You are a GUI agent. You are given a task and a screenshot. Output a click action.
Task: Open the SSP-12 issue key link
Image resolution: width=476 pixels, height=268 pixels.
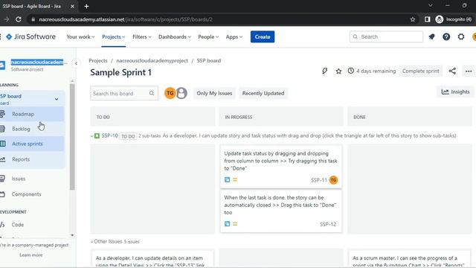tap(328, 224)
